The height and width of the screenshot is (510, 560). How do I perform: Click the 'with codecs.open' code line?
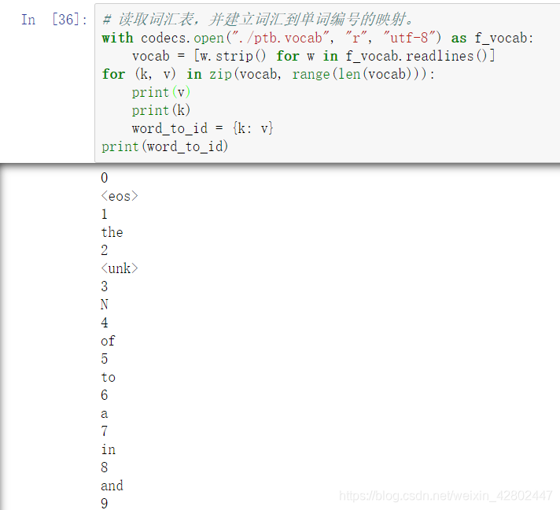pos(318,38)
